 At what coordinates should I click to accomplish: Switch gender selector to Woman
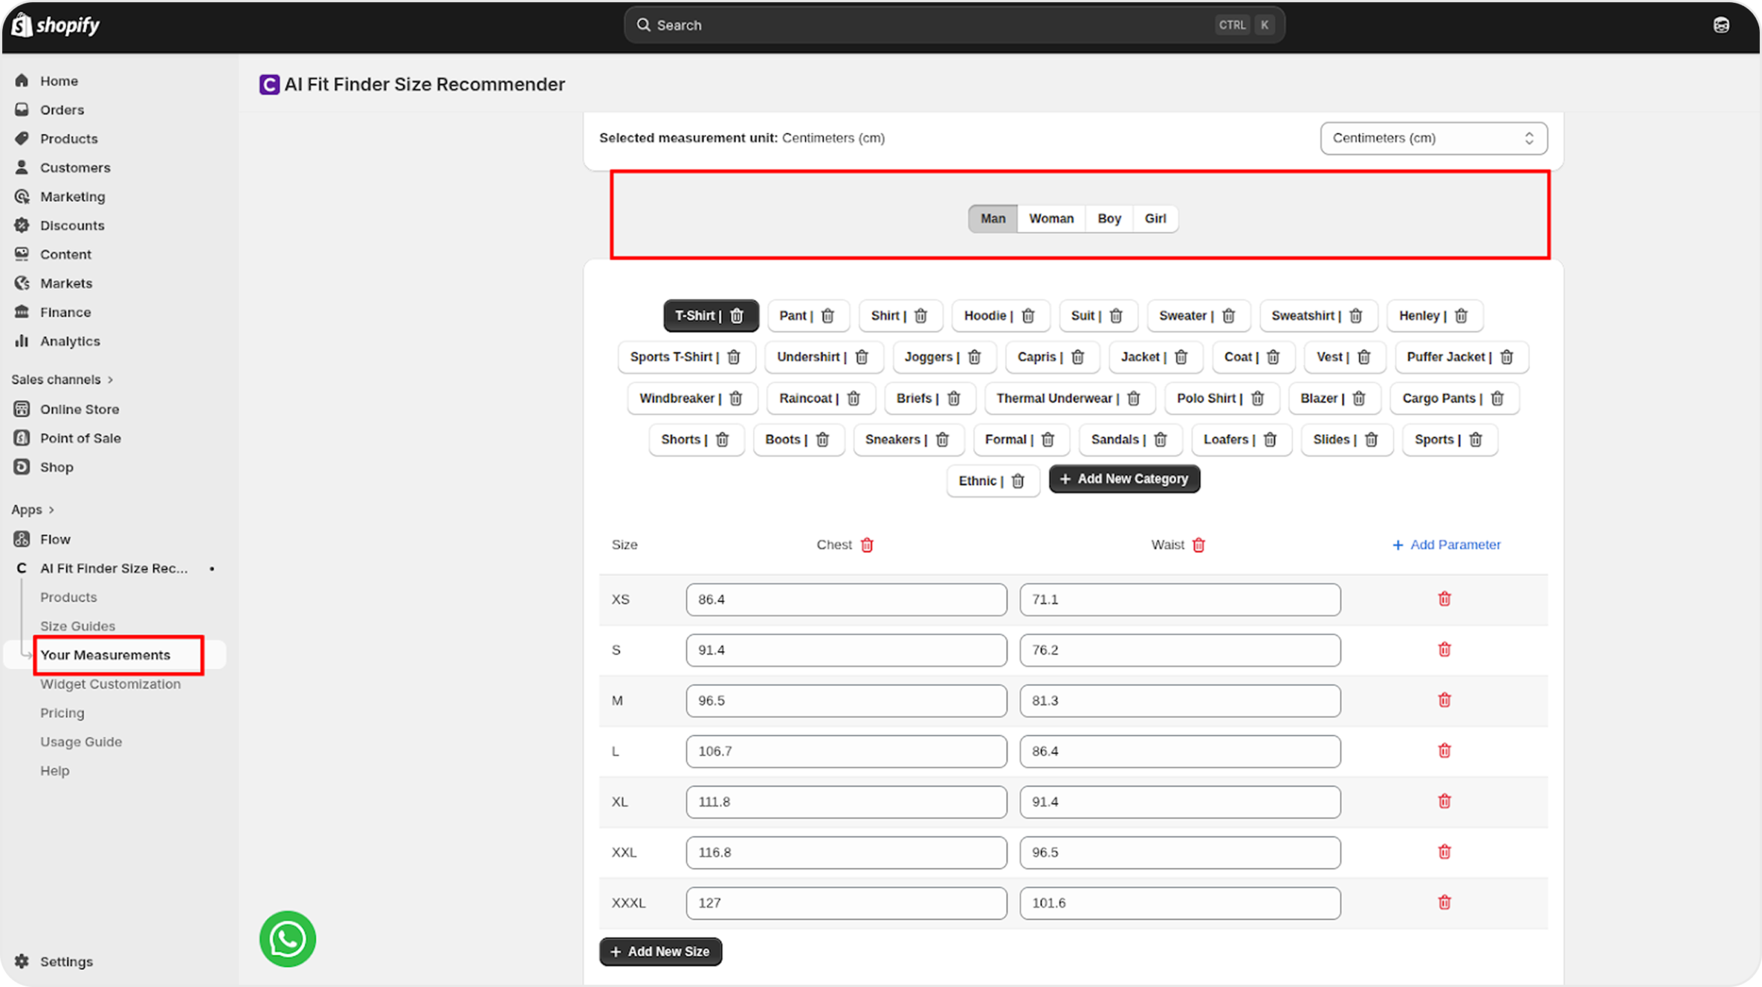1051,219
